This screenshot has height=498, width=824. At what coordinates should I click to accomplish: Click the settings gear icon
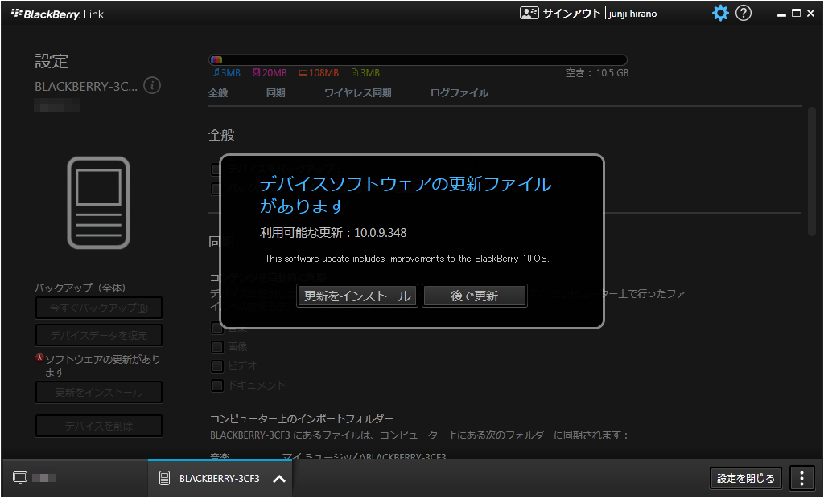pyautogui.click(x=720, y=14)
